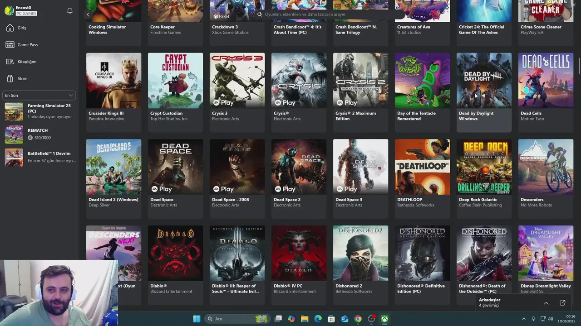Open the Encost0 profile avatar
581x326 pixels.
point(9,10)
